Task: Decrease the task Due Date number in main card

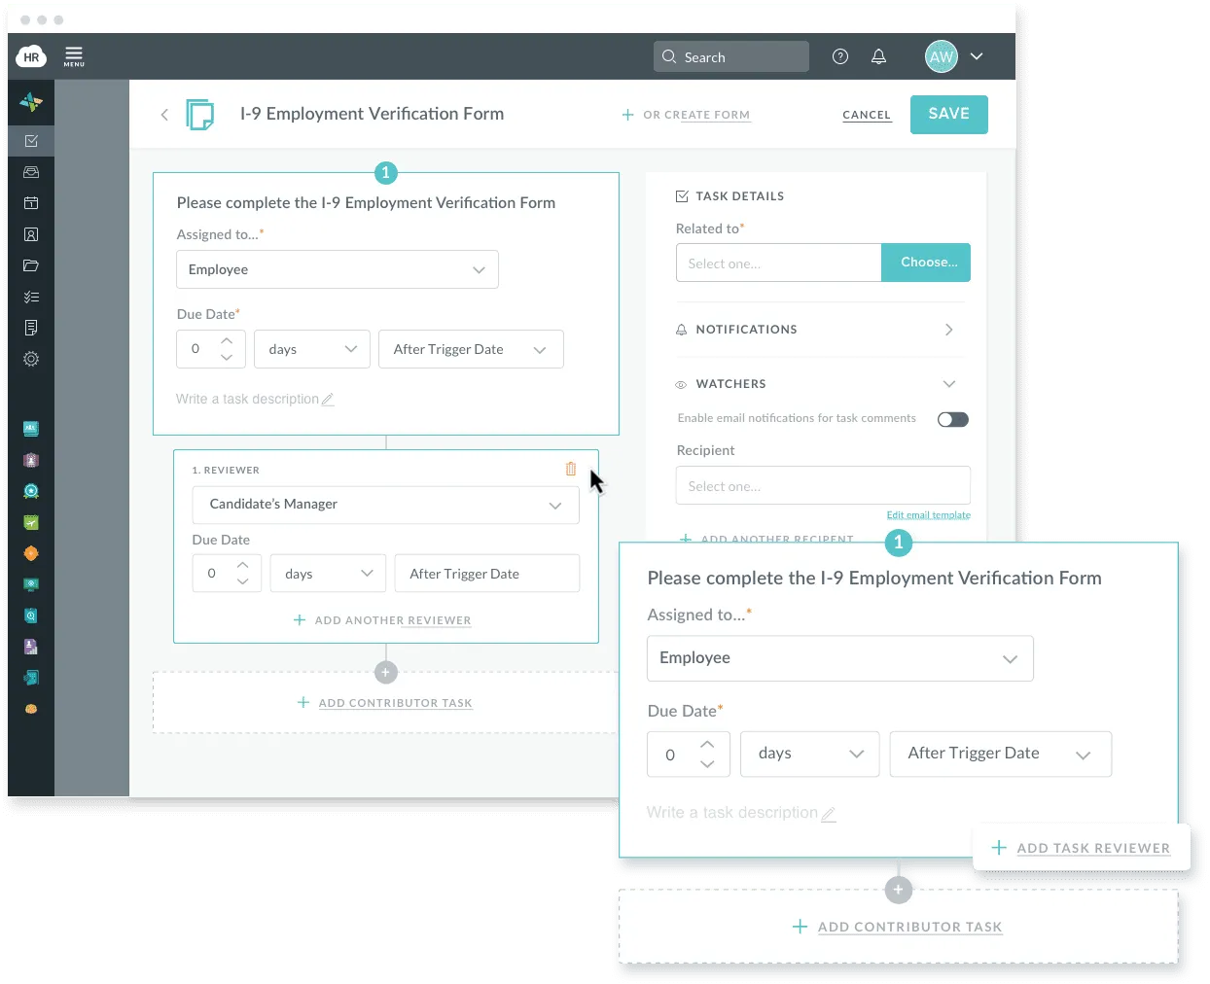Action: 227,357
